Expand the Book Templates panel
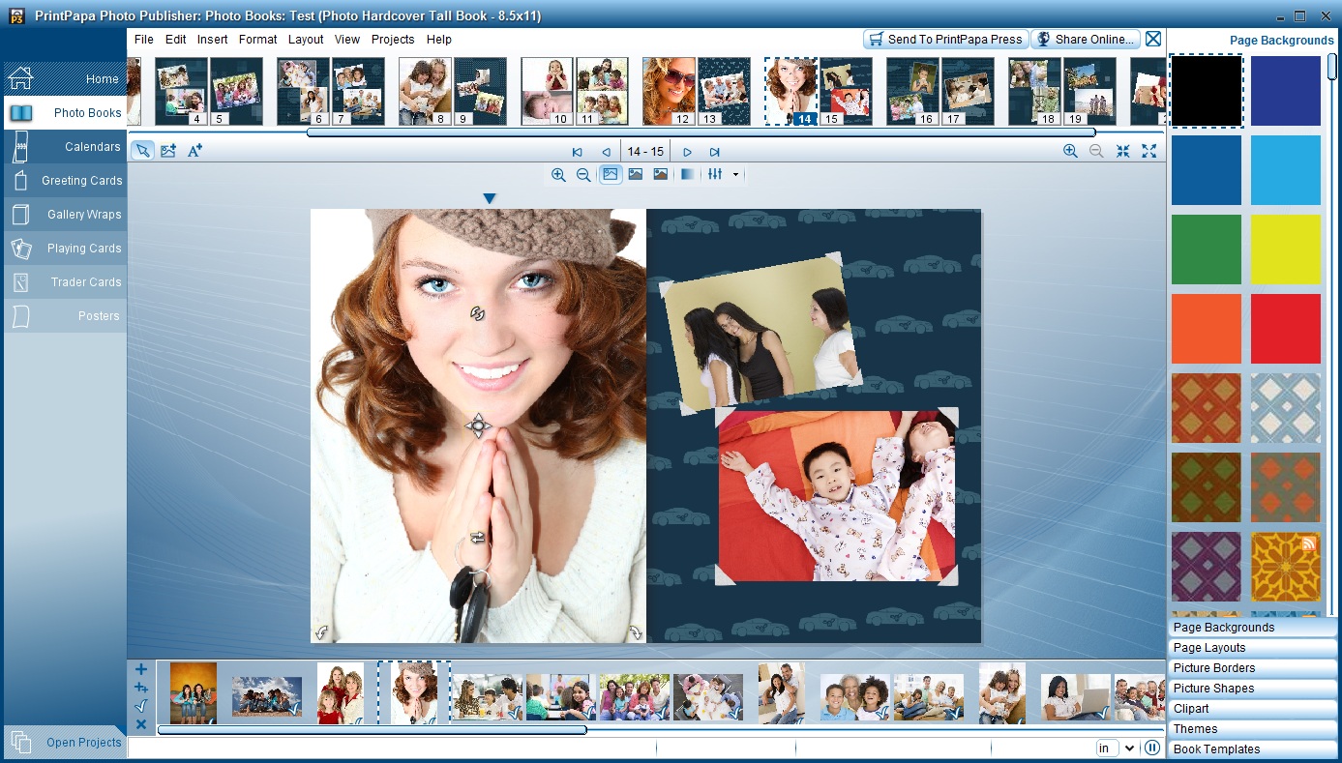1342x763 pixels. click(x=1252, y=749)
